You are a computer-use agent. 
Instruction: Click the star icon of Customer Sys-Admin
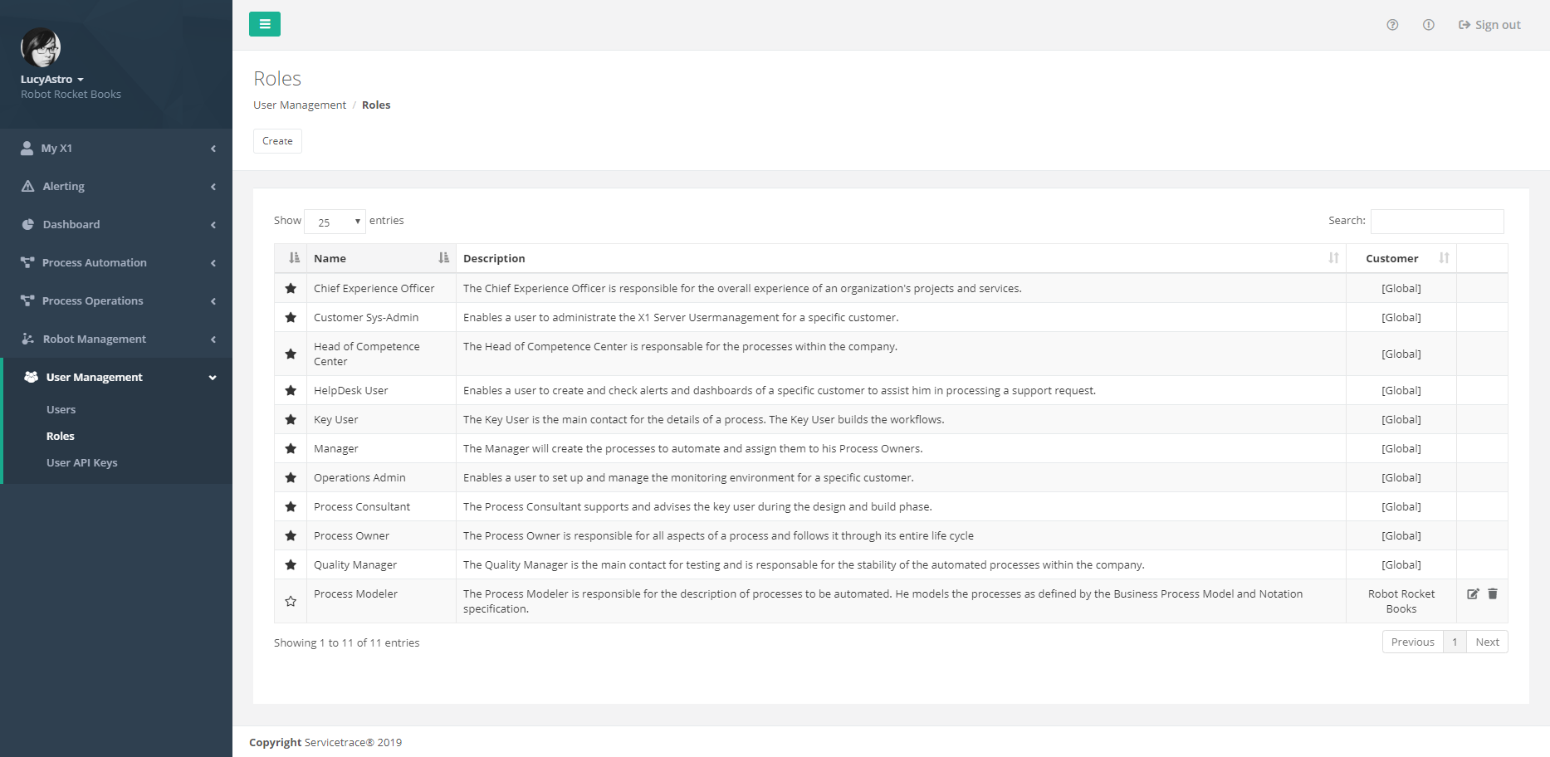click(x=291, y=317)
